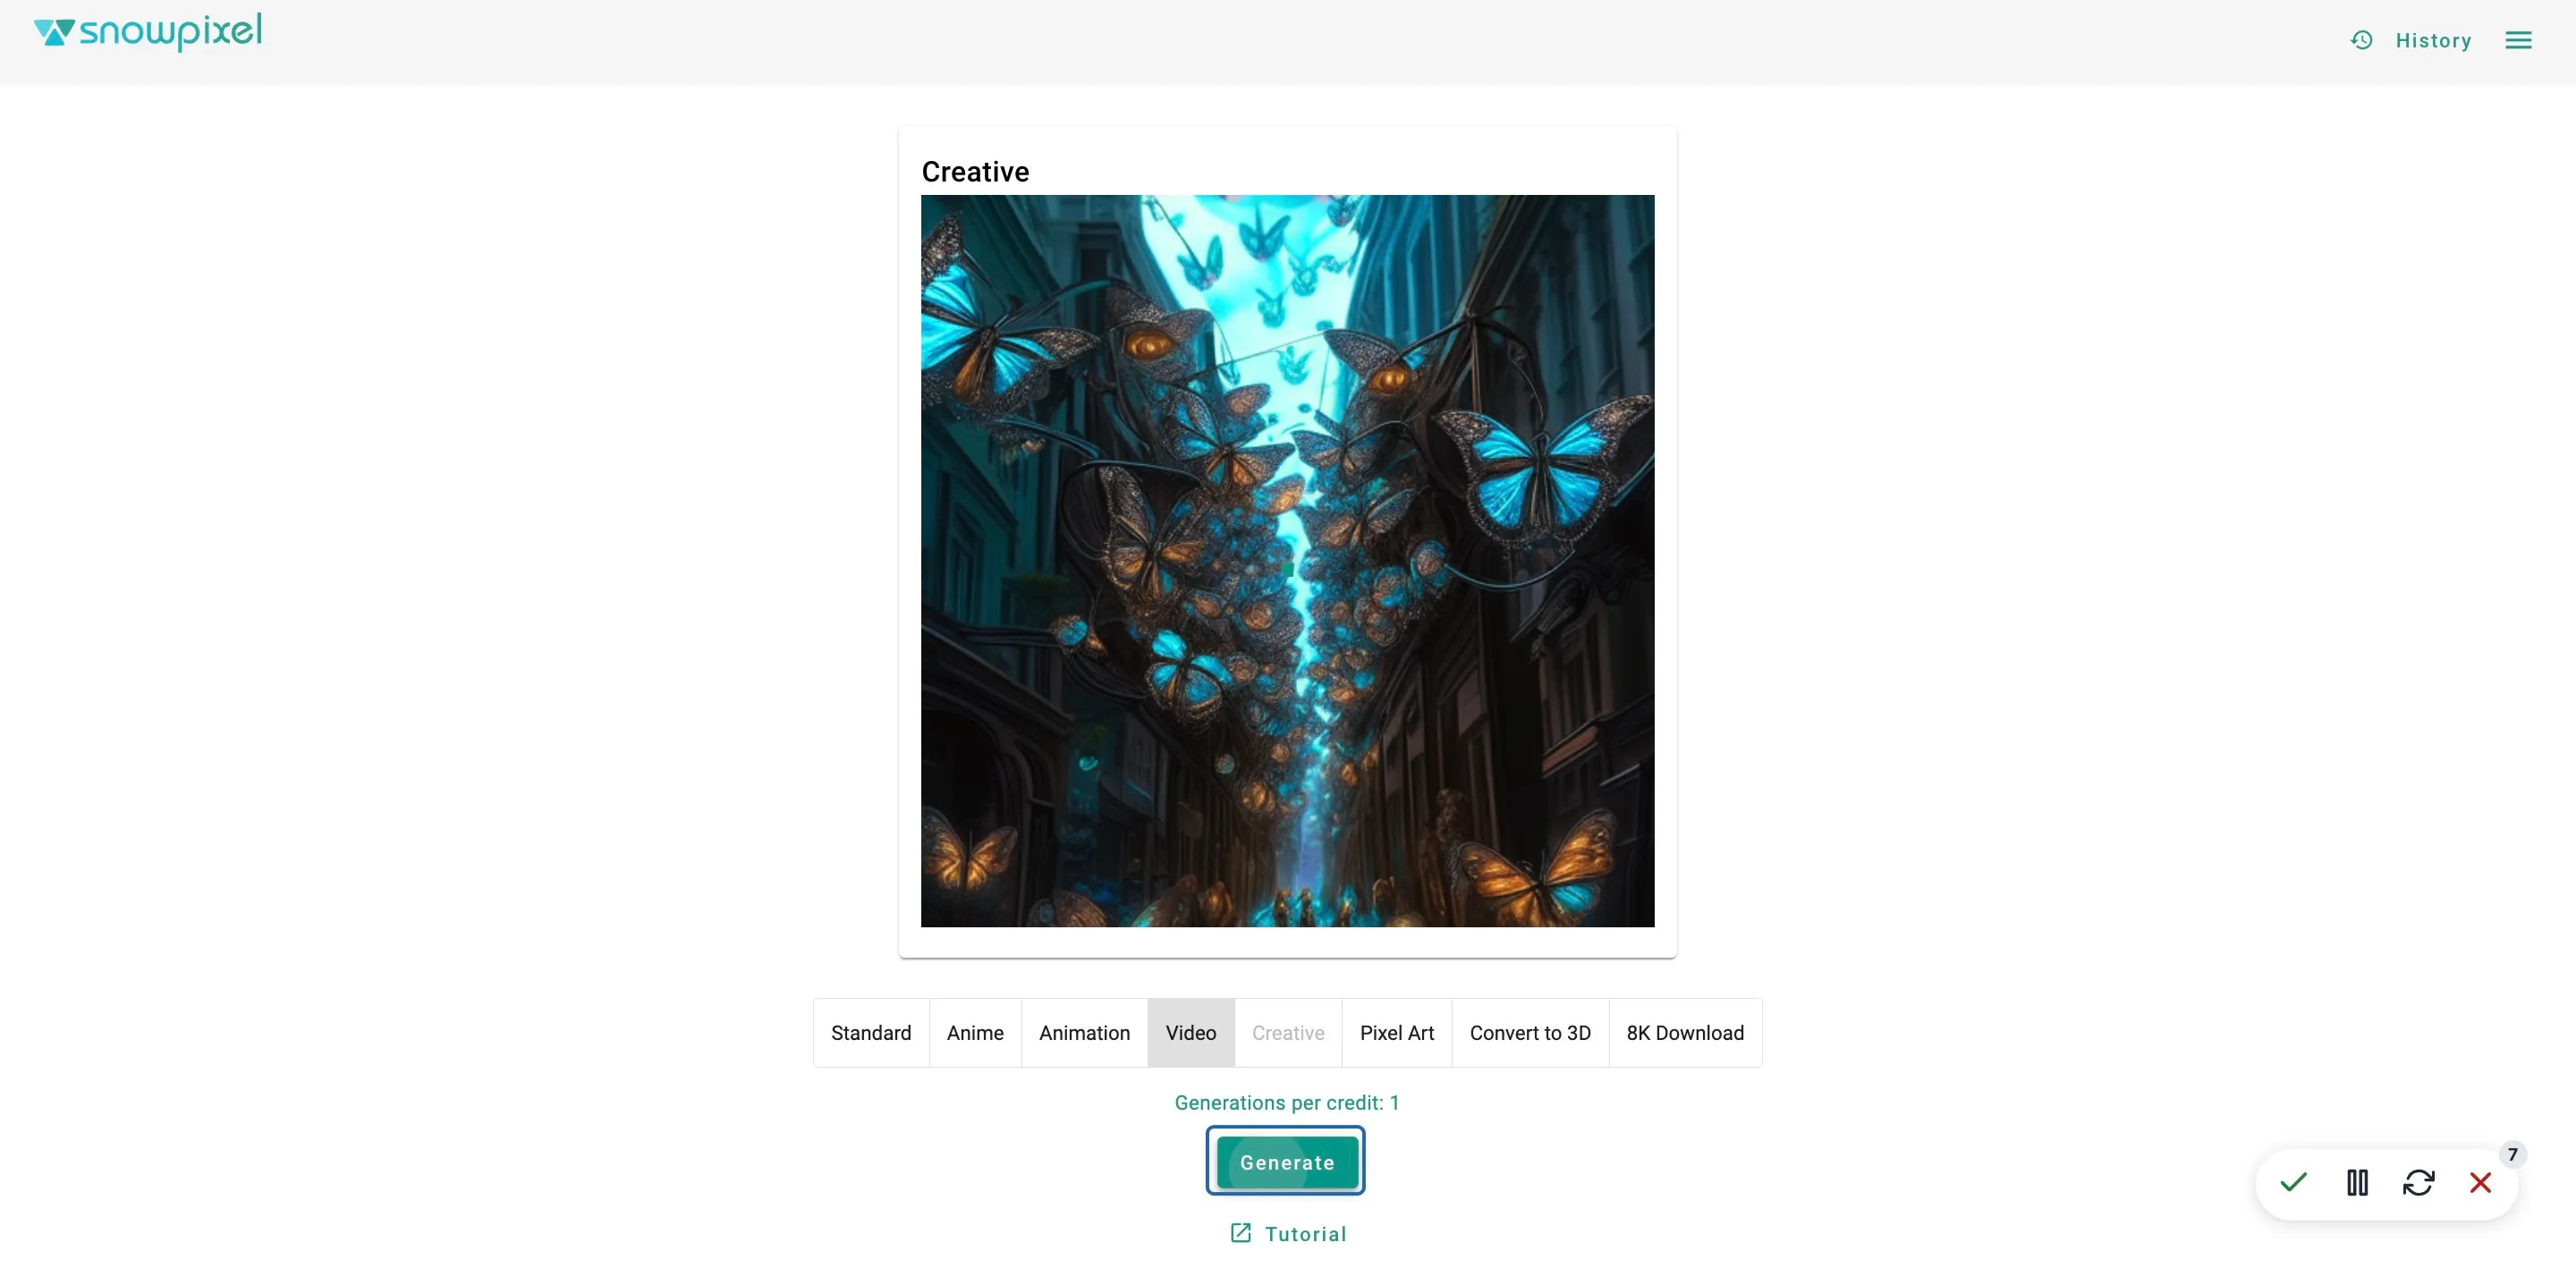2576x1268 pixels.
Task: Click the red X icon
Action: [x=2480, y=1182]
